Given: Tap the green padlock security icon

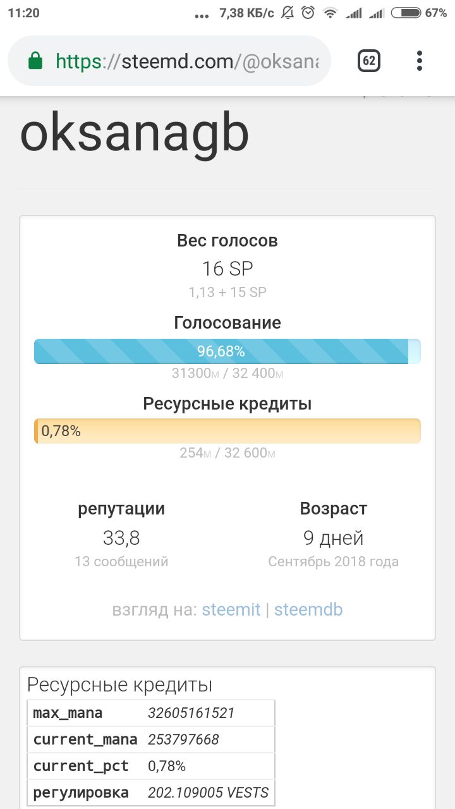Looking at the screenshot, I should [35, 61].
